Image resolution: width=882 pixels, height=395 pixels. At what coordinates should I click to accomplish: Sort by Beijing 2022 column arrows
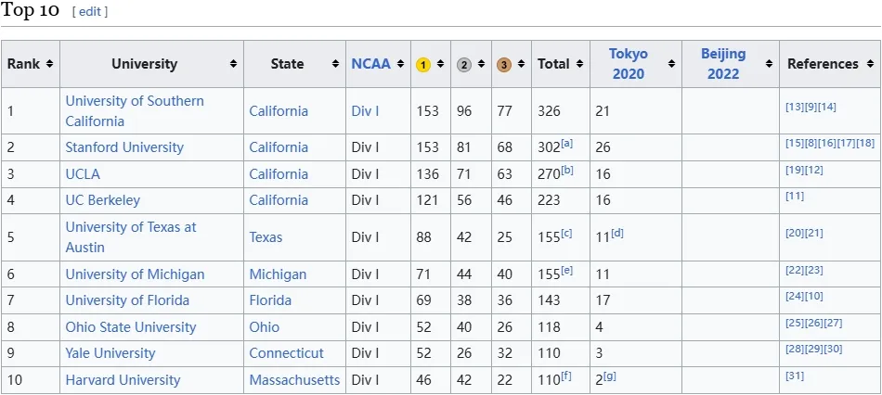tap(769, 64)
